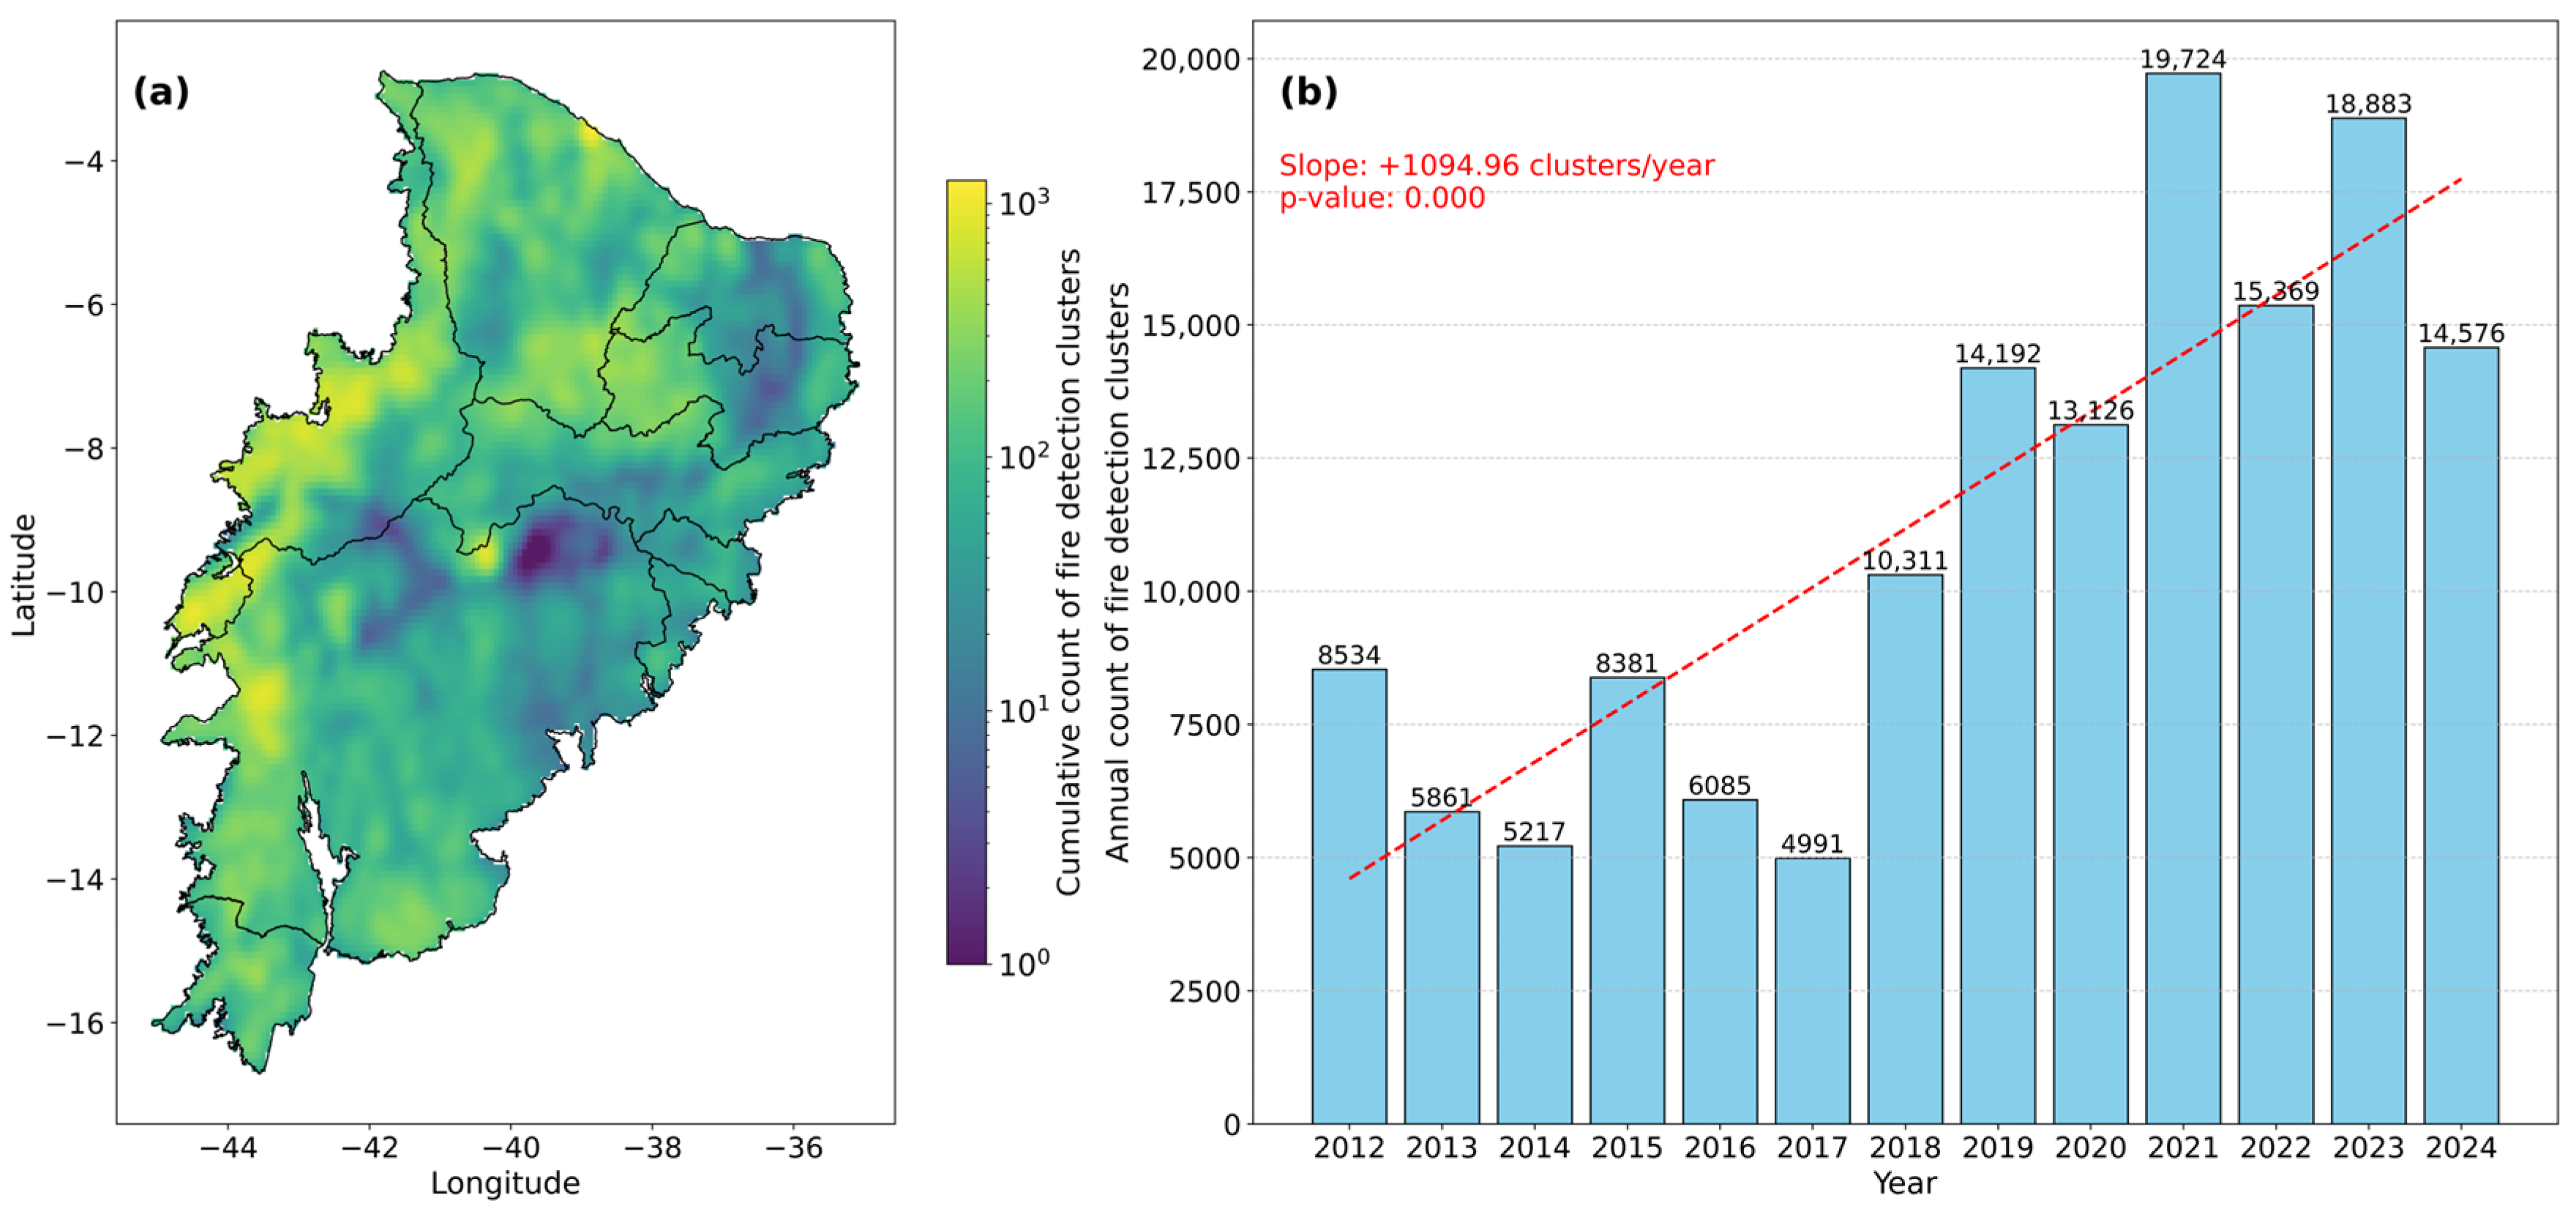Click the p-value: 0.000 text

(x=1382, y=198)
